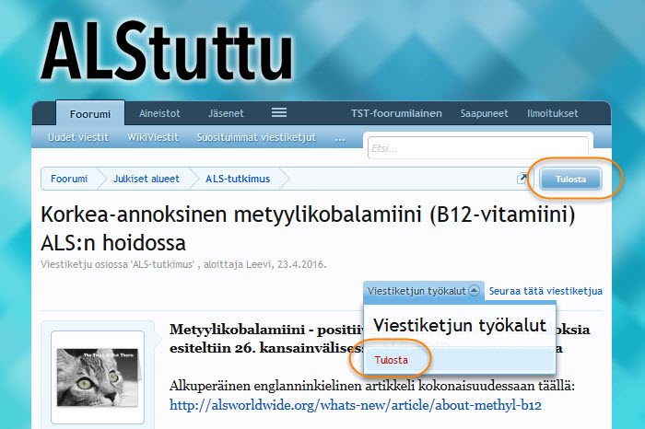645x429 pixels.
Task: Open the Aineistot tab
Action: 159,114
